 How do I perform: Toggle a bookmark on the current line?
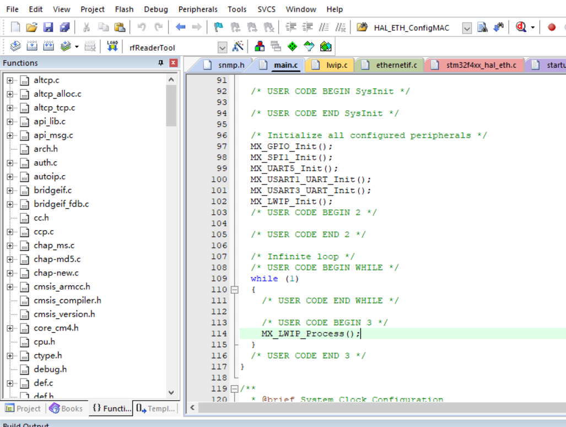click(x=218, y=26)
